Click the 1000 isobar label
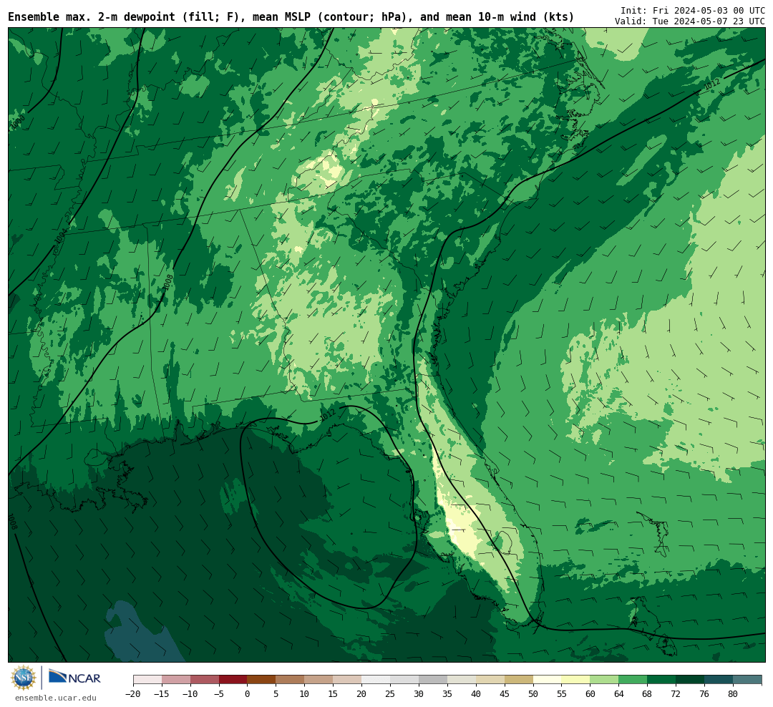 point(18,122)
